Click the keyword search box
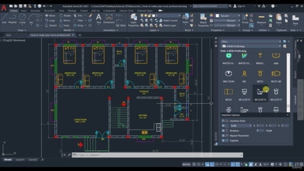The width and height of the screenshot is (304, 171). coord(210,6)
